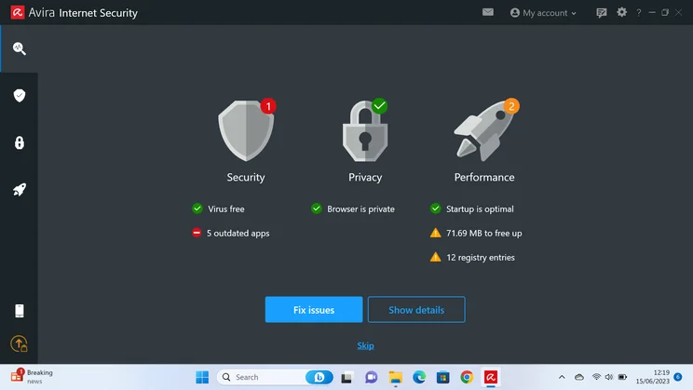Viewport: 693px width, 390px height.
Task: Click the Security heading label
Action: click(x=246, y=177)
